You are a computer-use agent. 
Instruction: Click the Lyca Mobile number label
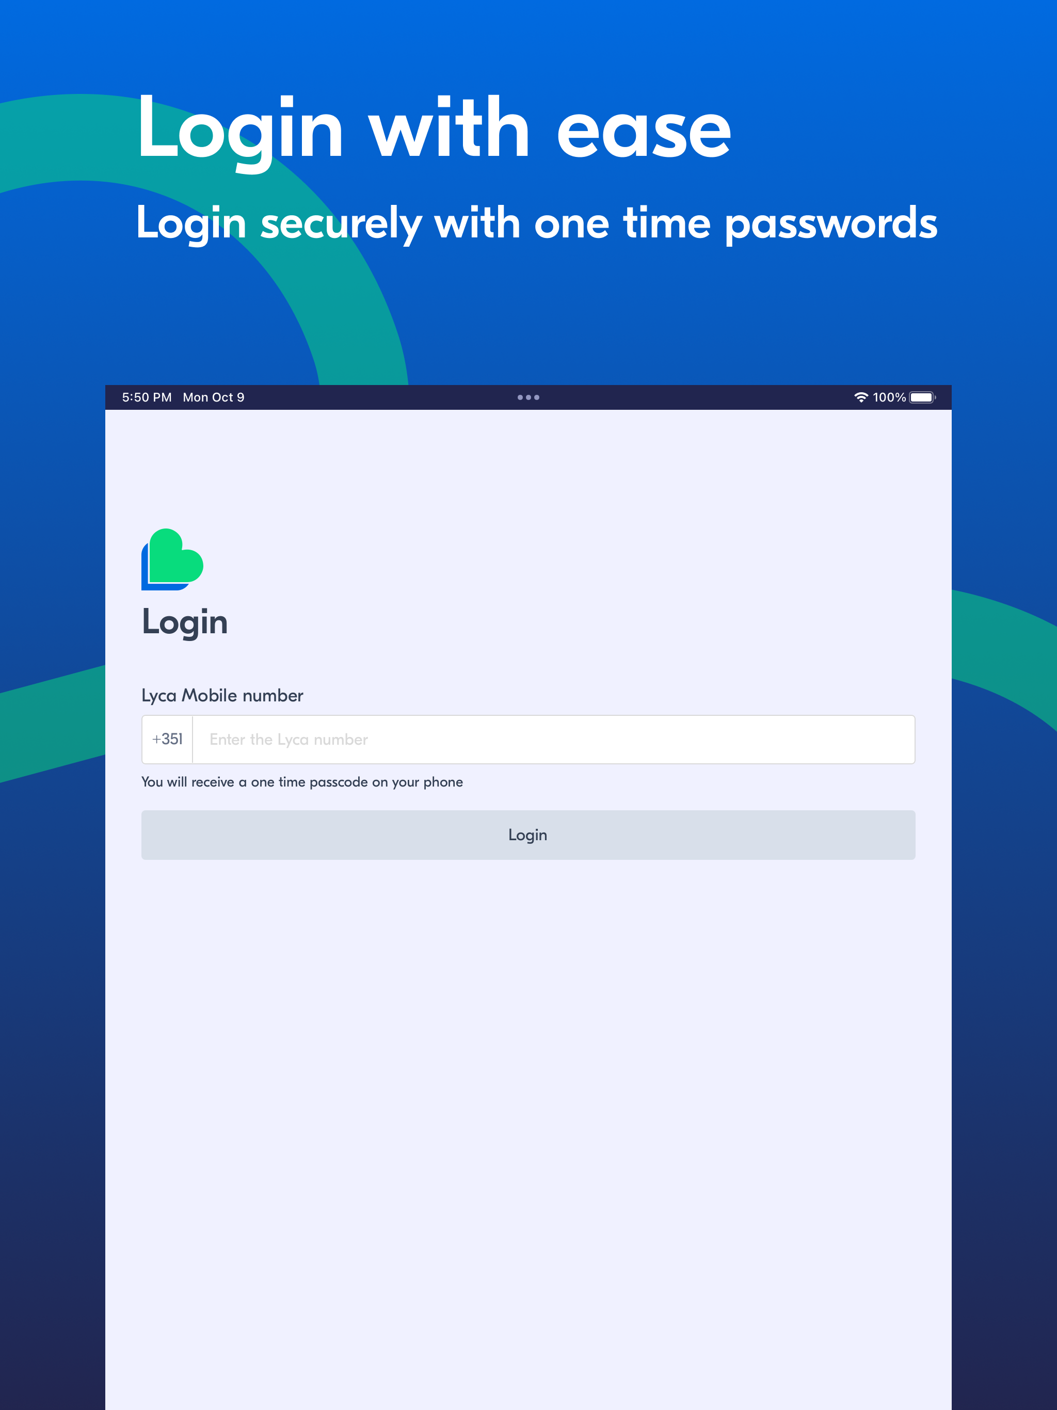click(x=222, y=695)
